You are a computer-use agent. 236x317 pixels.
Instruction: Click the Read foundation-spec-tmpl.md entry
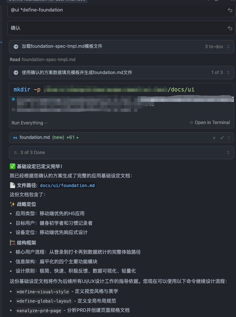tap(43, 60)
